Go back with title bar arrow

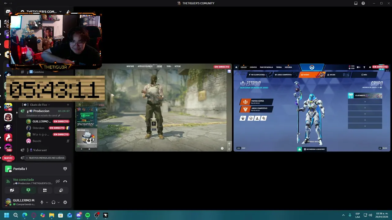coord(6,3)
